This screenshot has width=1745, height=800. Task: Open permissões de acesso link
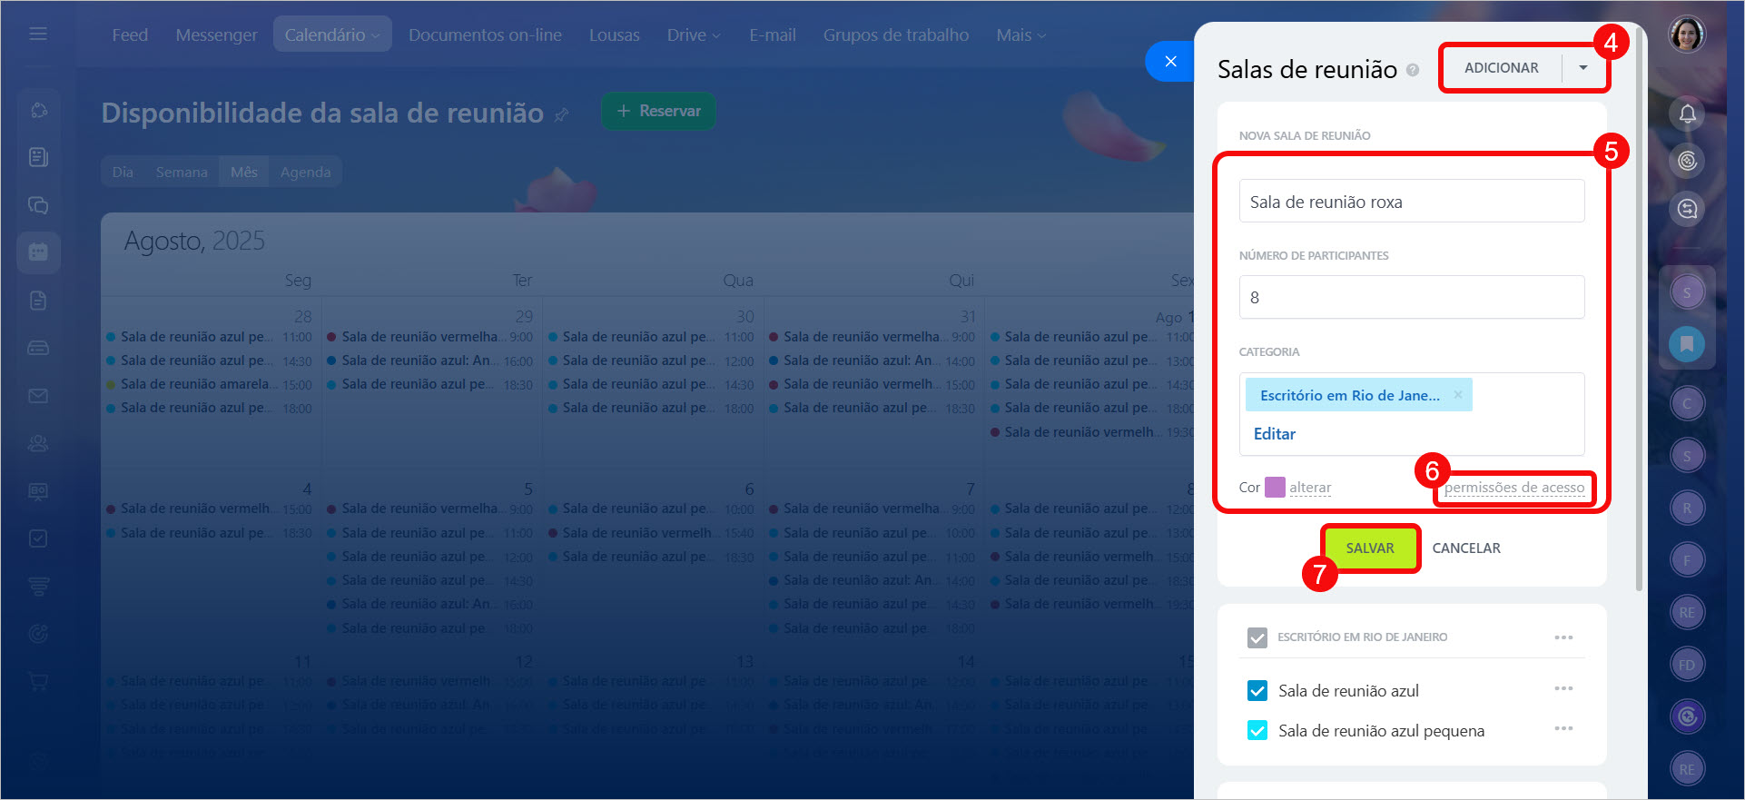1514,488
